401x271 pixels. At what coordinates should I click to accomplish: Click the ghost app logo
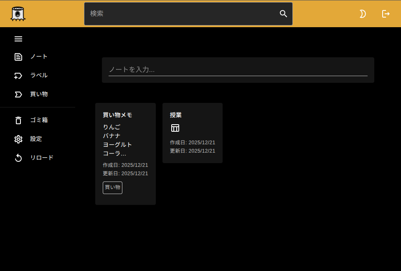tap(17, 13)
